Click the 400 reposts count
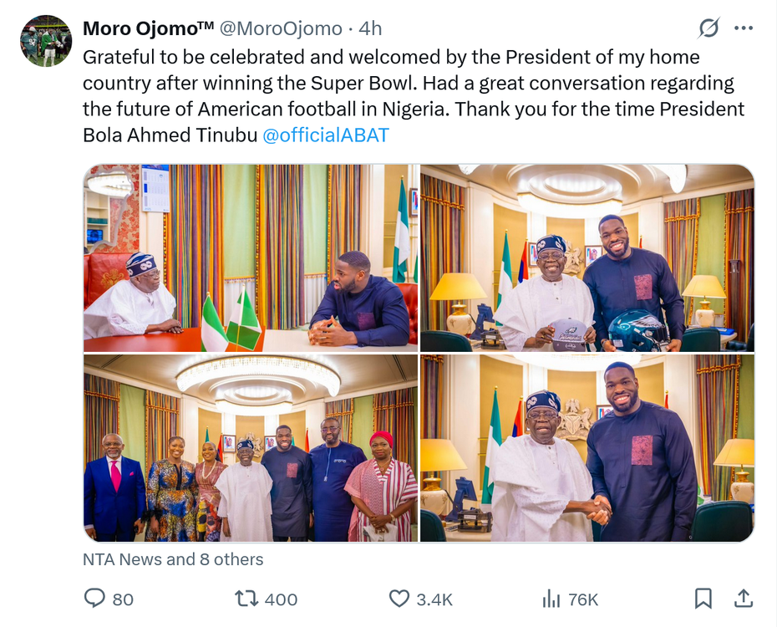777x627 pixels. [281, 599]
